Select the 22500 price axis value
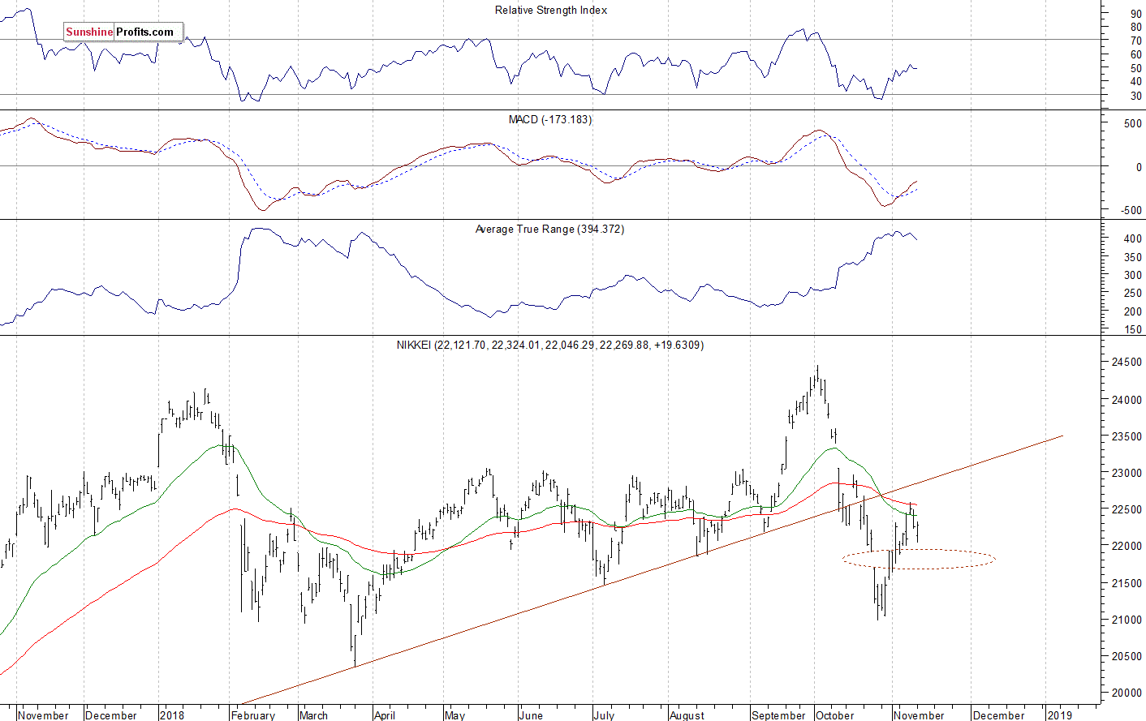This screenshot has height=721, width=1146. pyautogui.click(x=1127, y=509)
